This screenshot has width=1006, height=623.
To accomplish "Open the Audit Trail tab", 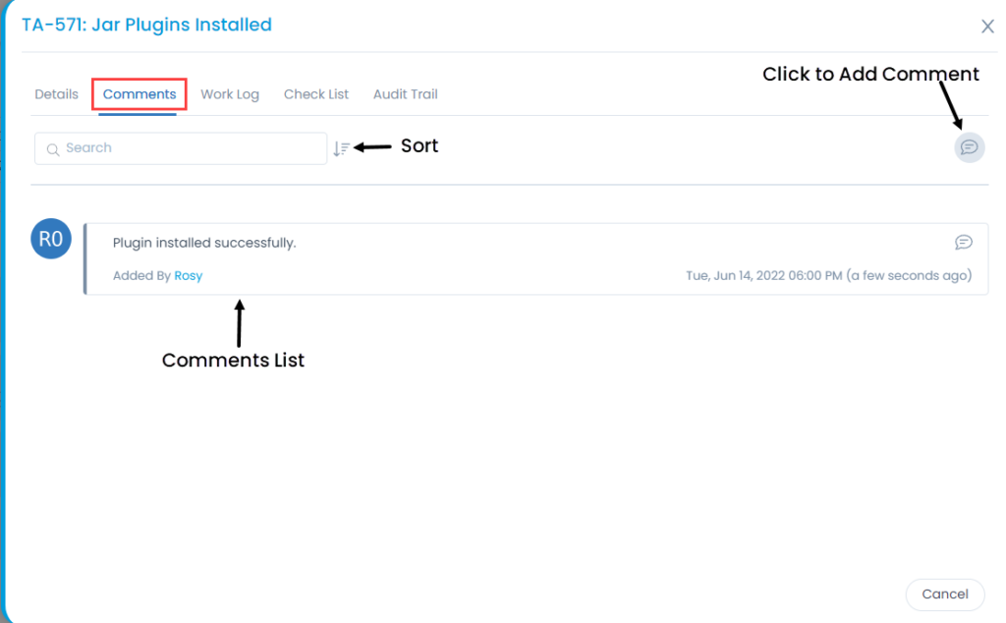I will 405,93.
